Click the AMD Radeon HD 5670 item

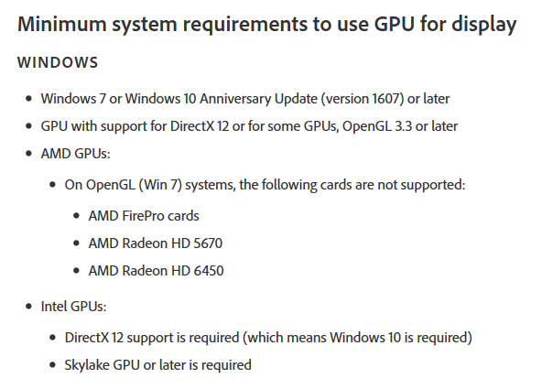(x=156, y=243)
